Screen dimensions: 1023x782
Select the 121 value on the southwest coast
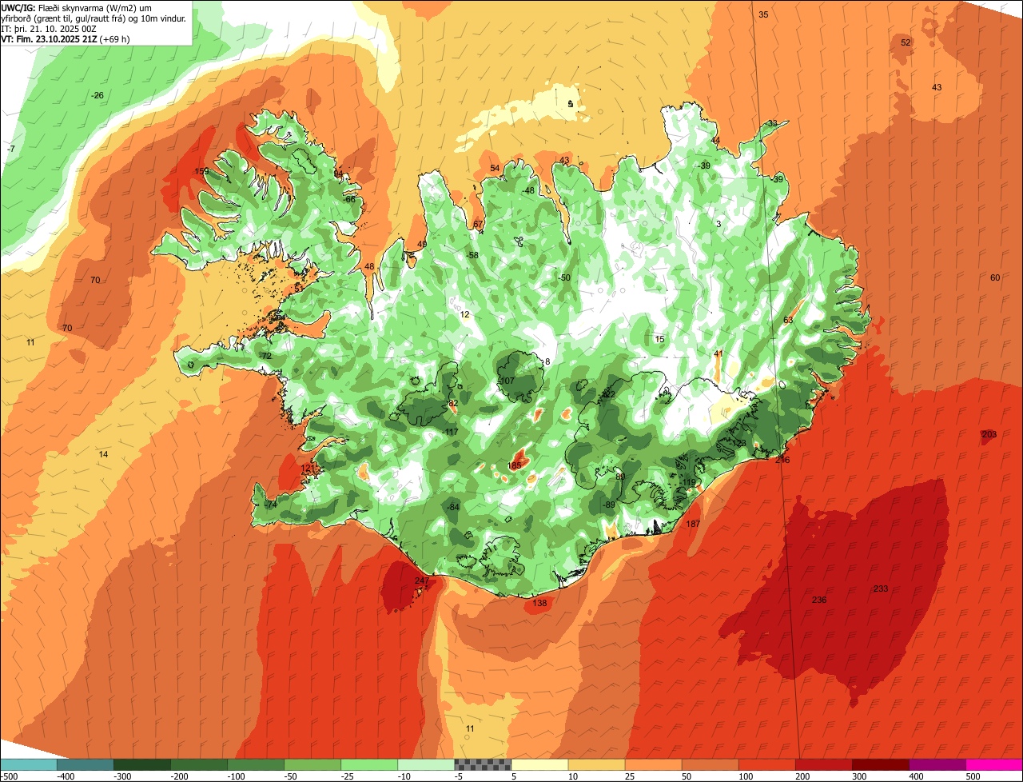point(308,468)
